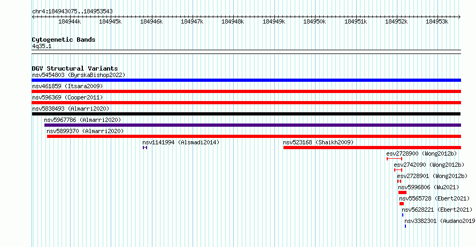Viewport: 476px width, 247px height.
Task: Select the nsv5996806 red block
Action: tap(403, 192)
